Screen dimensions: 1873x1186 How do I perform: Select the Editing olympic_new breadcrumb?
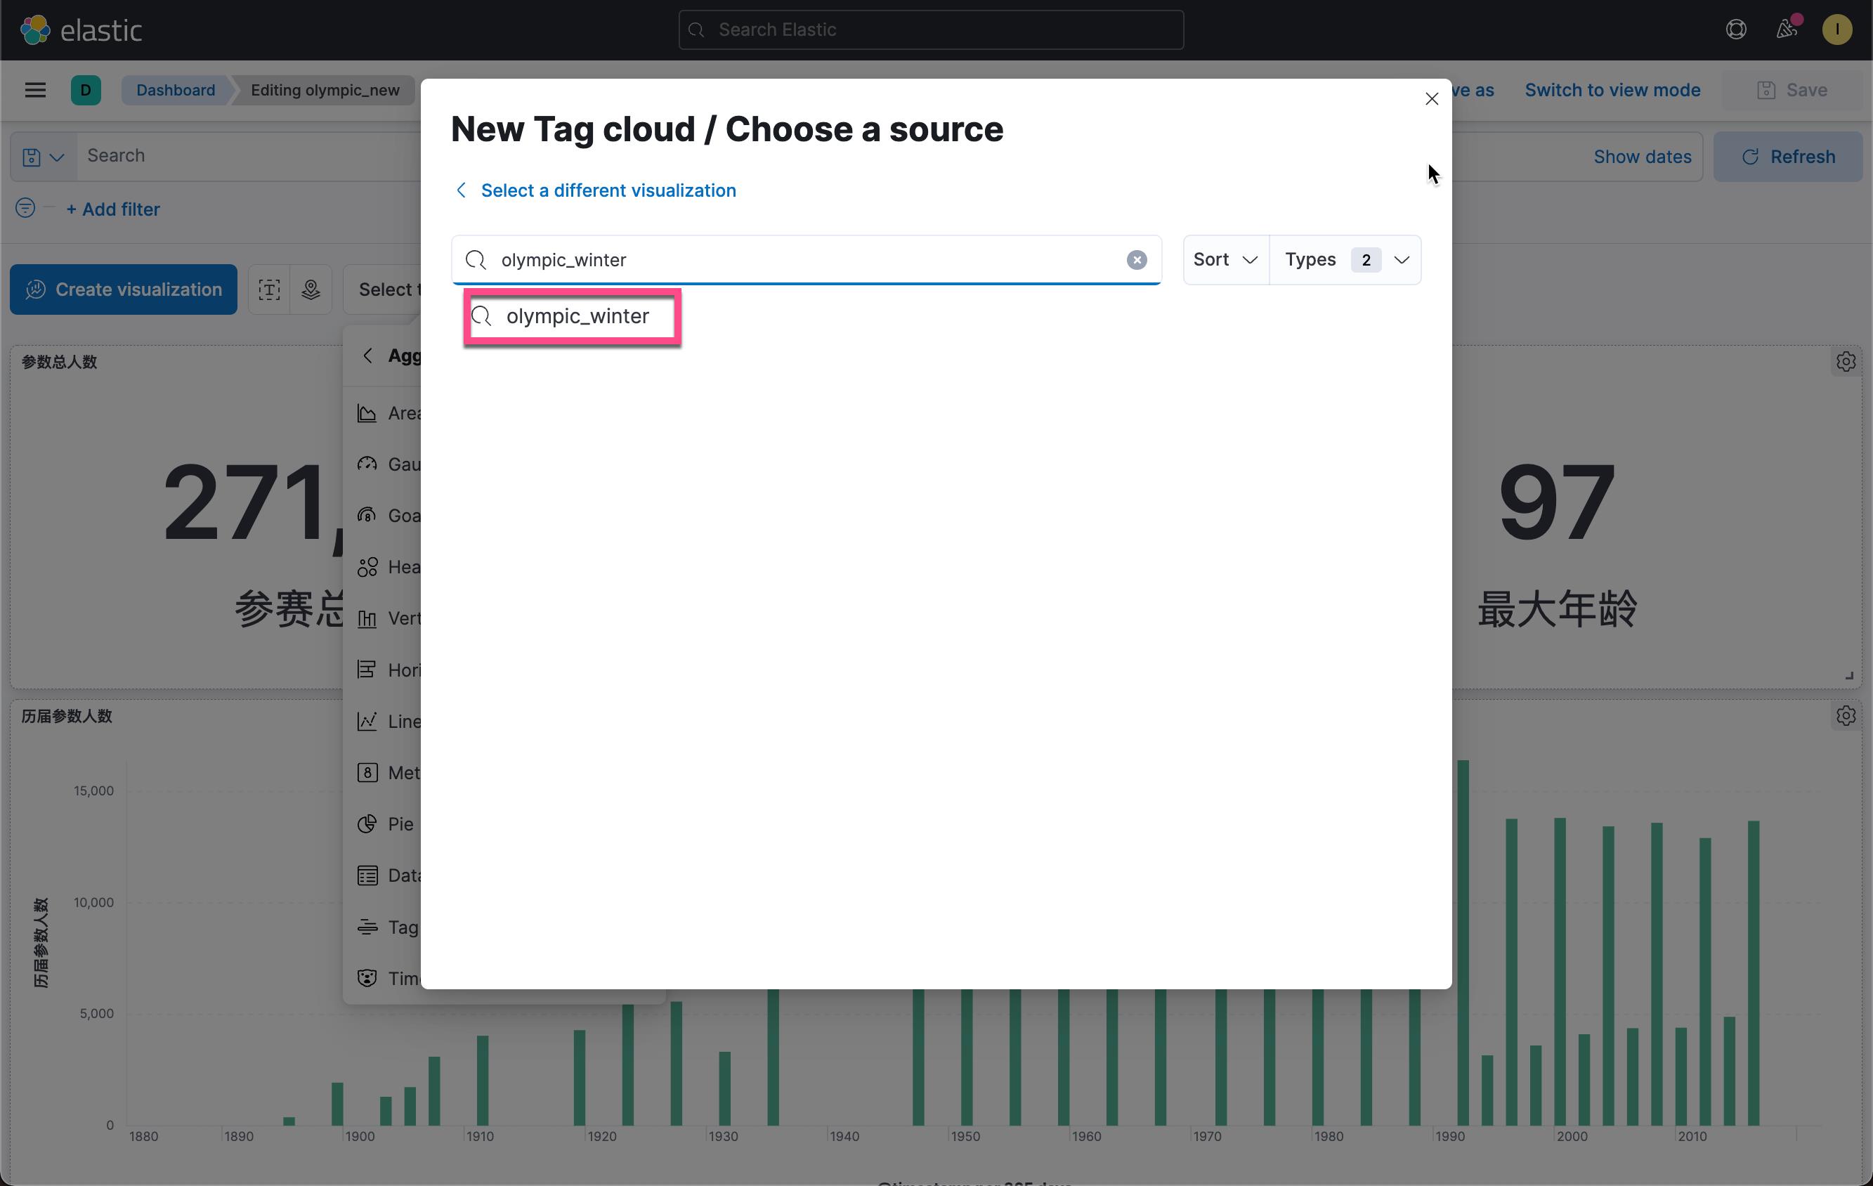tap(325, 90)
